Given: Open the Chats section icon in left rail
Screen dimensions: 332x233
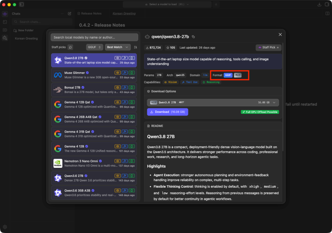Looking at the screenshot, I should click(x=5, y=14).
